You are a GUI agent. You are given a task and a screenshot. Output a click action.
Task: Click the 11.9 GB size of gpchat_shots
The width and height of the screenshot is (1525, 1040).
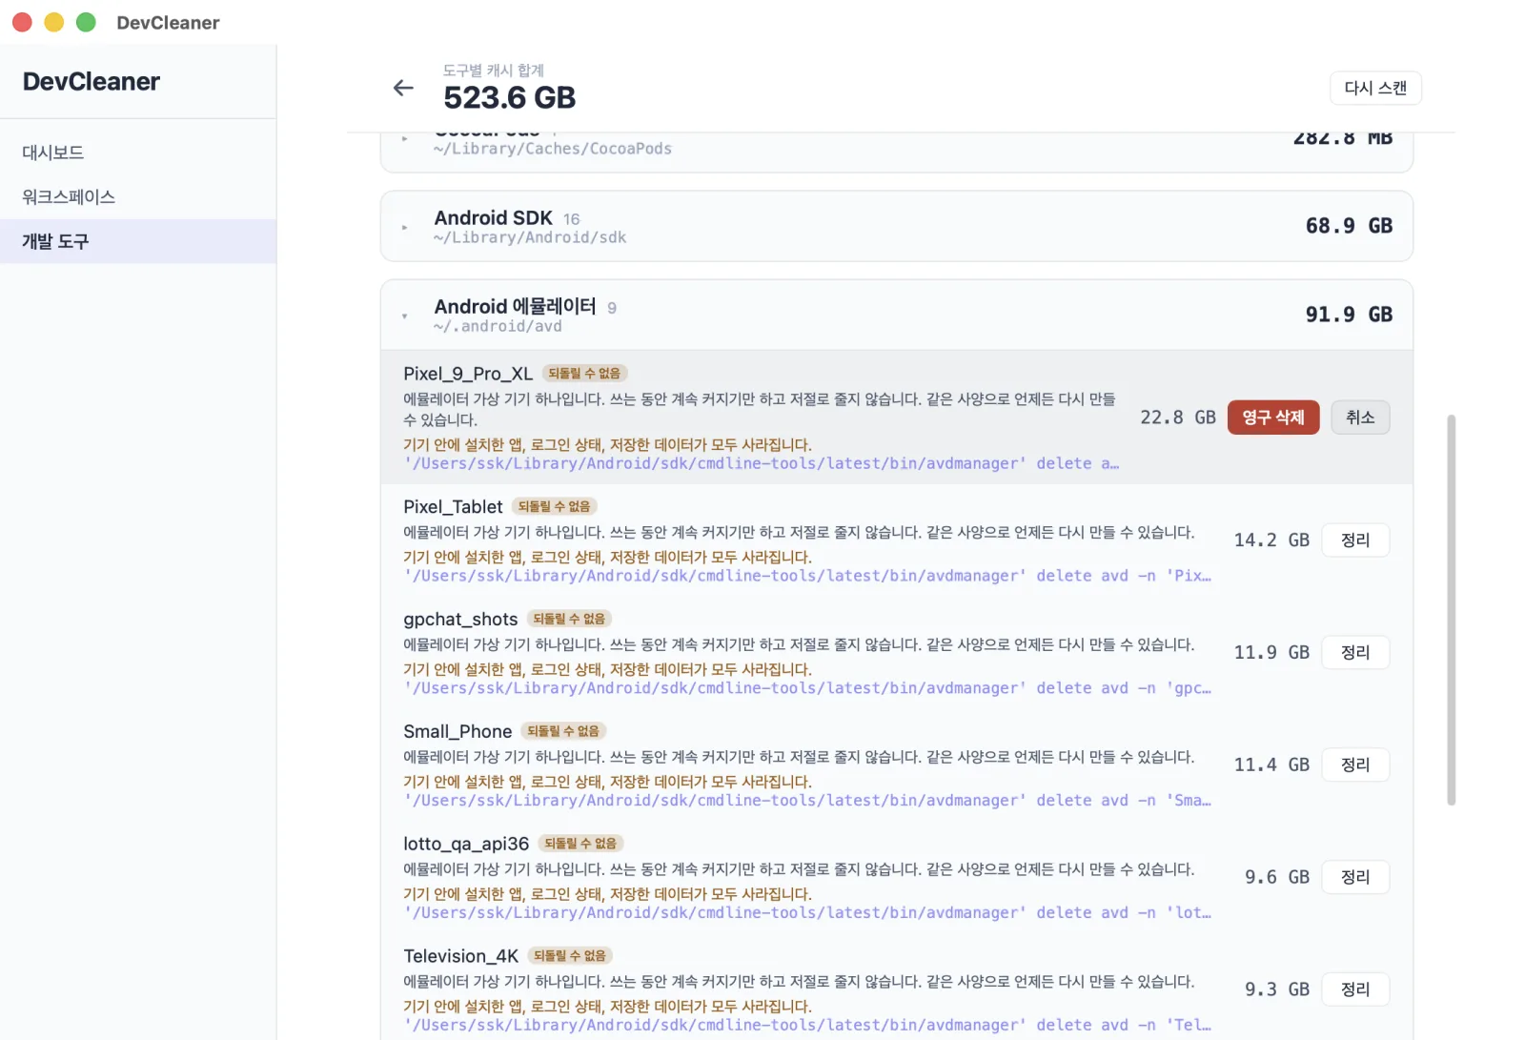point(1271,653)
